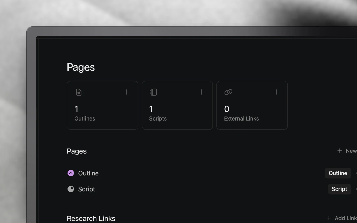Click the Pages section subheading above Outline
This screenshot has height=223, width=357.
coord(77,151)
